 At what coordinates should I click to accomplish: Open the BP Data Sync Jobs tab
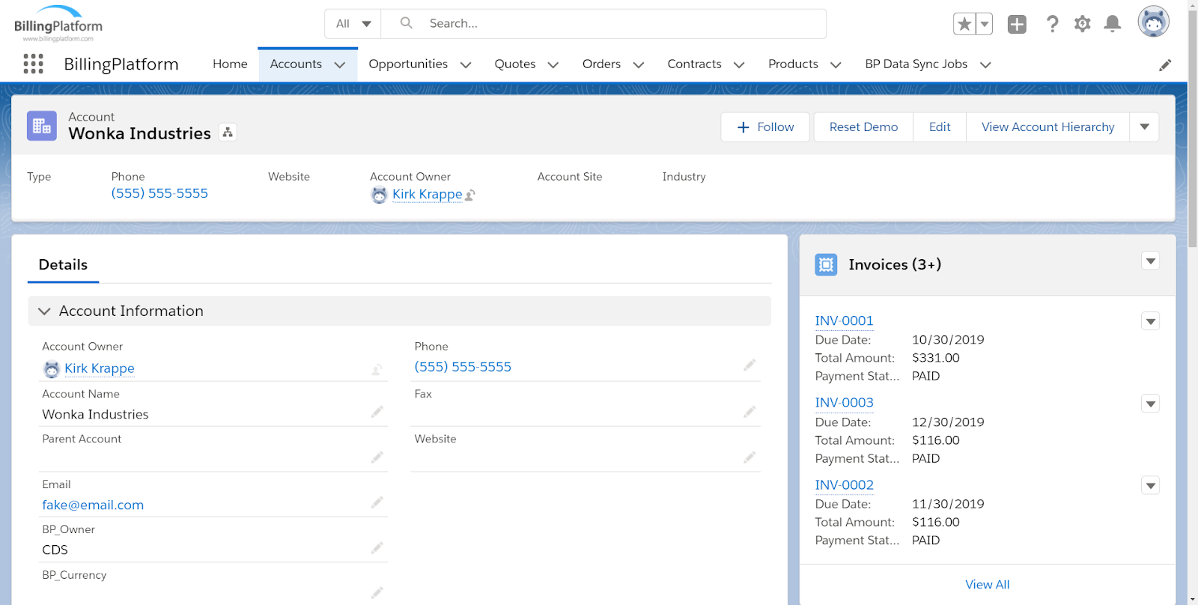pos(916,64)
